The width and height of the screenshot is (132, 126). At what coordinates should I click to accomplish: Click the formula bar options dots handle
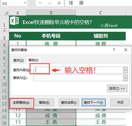point(31,3)
